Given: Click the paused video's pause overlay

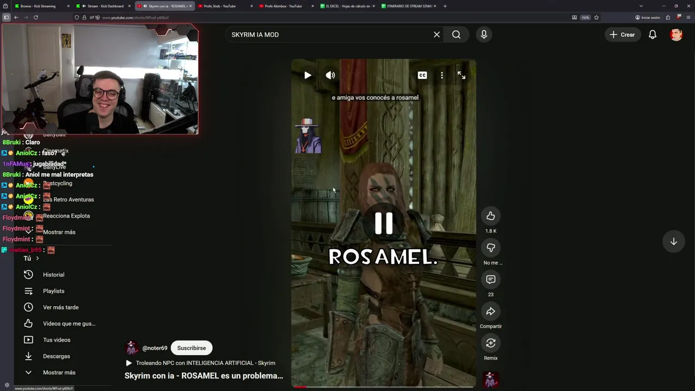Looking at the screenshot, I should coord(384,223).
